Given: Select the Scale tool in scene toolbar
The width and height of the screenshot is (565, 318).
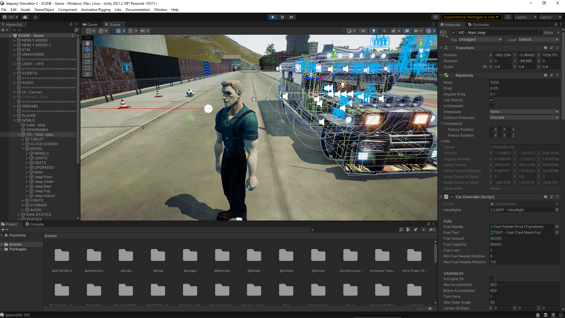Looking at the screenshot, I should coord(88,62).
